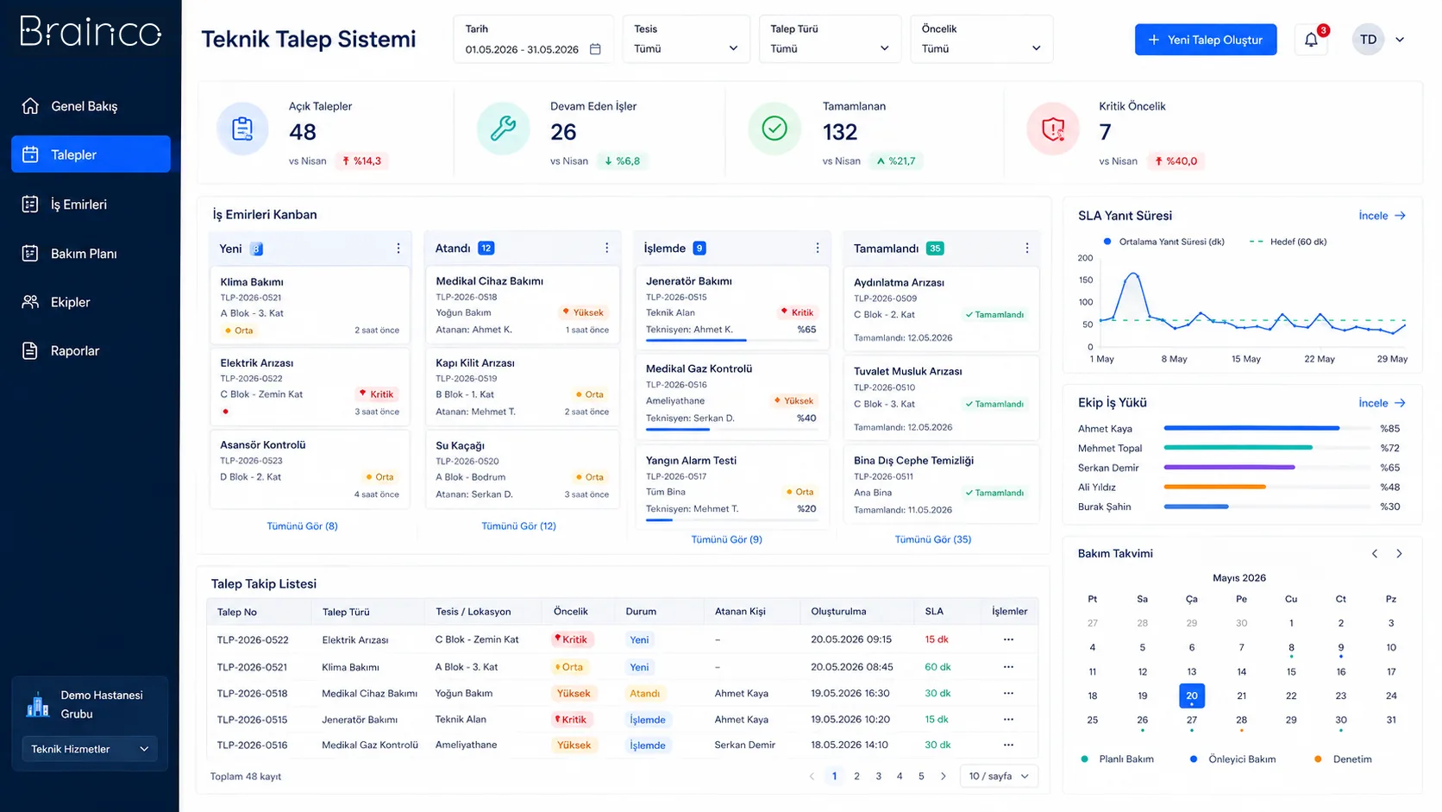Expand the Talep Türü dropdown
Screen dimensions: 1442x812
point(830,39)
